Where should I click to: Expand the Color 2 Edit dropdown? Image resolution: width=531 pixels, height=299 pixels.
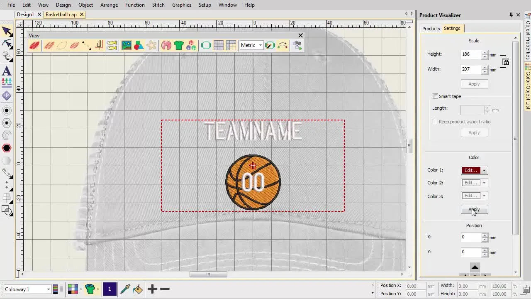(484, 183)
